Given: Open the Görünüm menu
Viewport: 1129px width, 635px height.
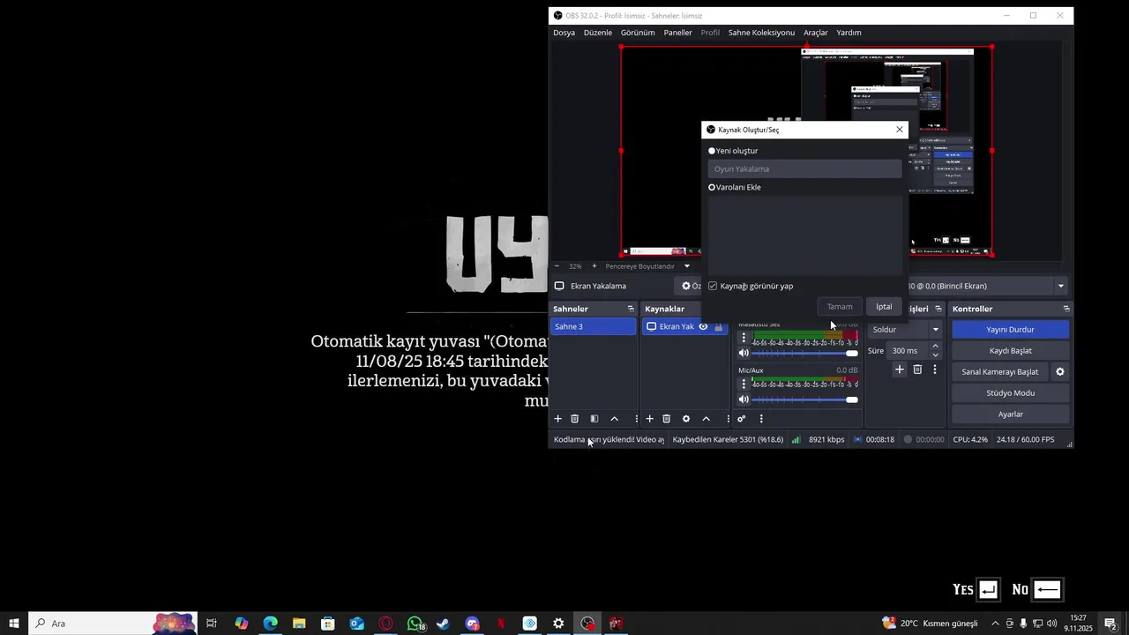Looking at the screenshot, I should coord(638,33).
